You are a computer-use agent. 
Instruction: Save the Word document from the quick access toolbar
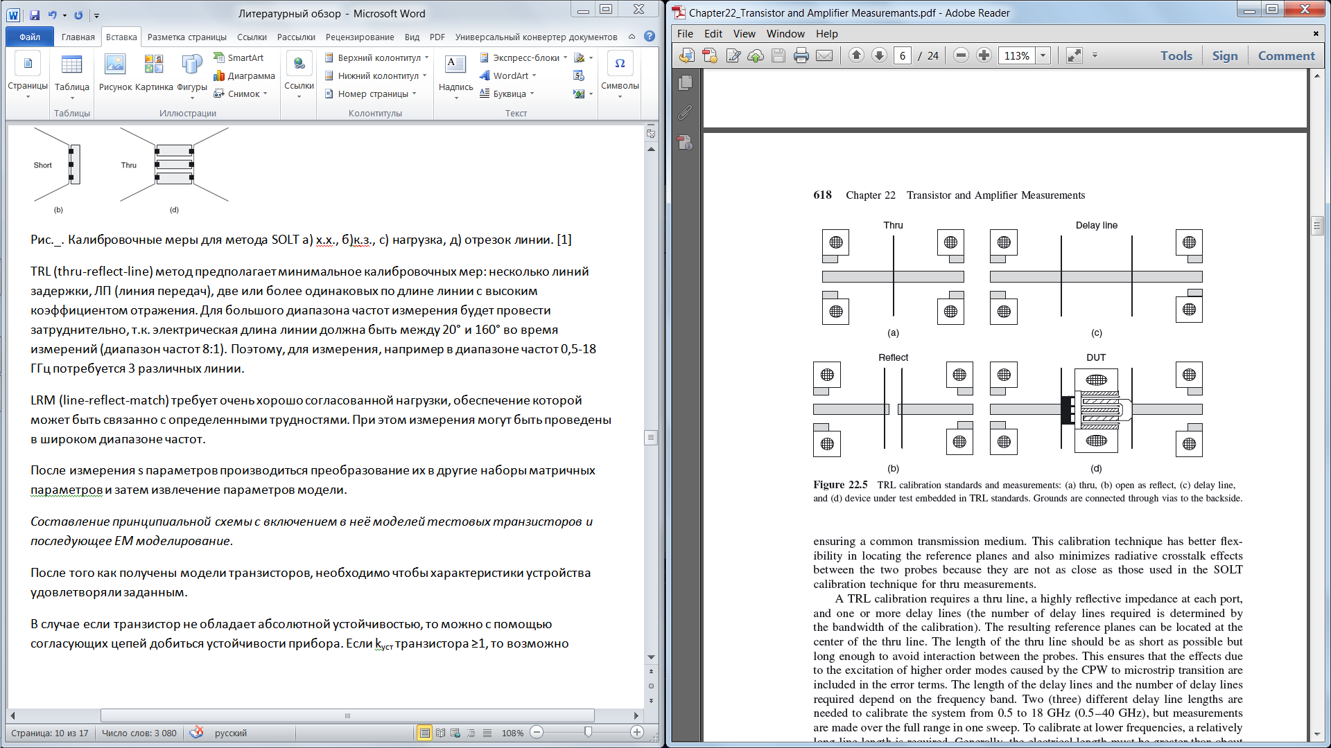(35, 15)
